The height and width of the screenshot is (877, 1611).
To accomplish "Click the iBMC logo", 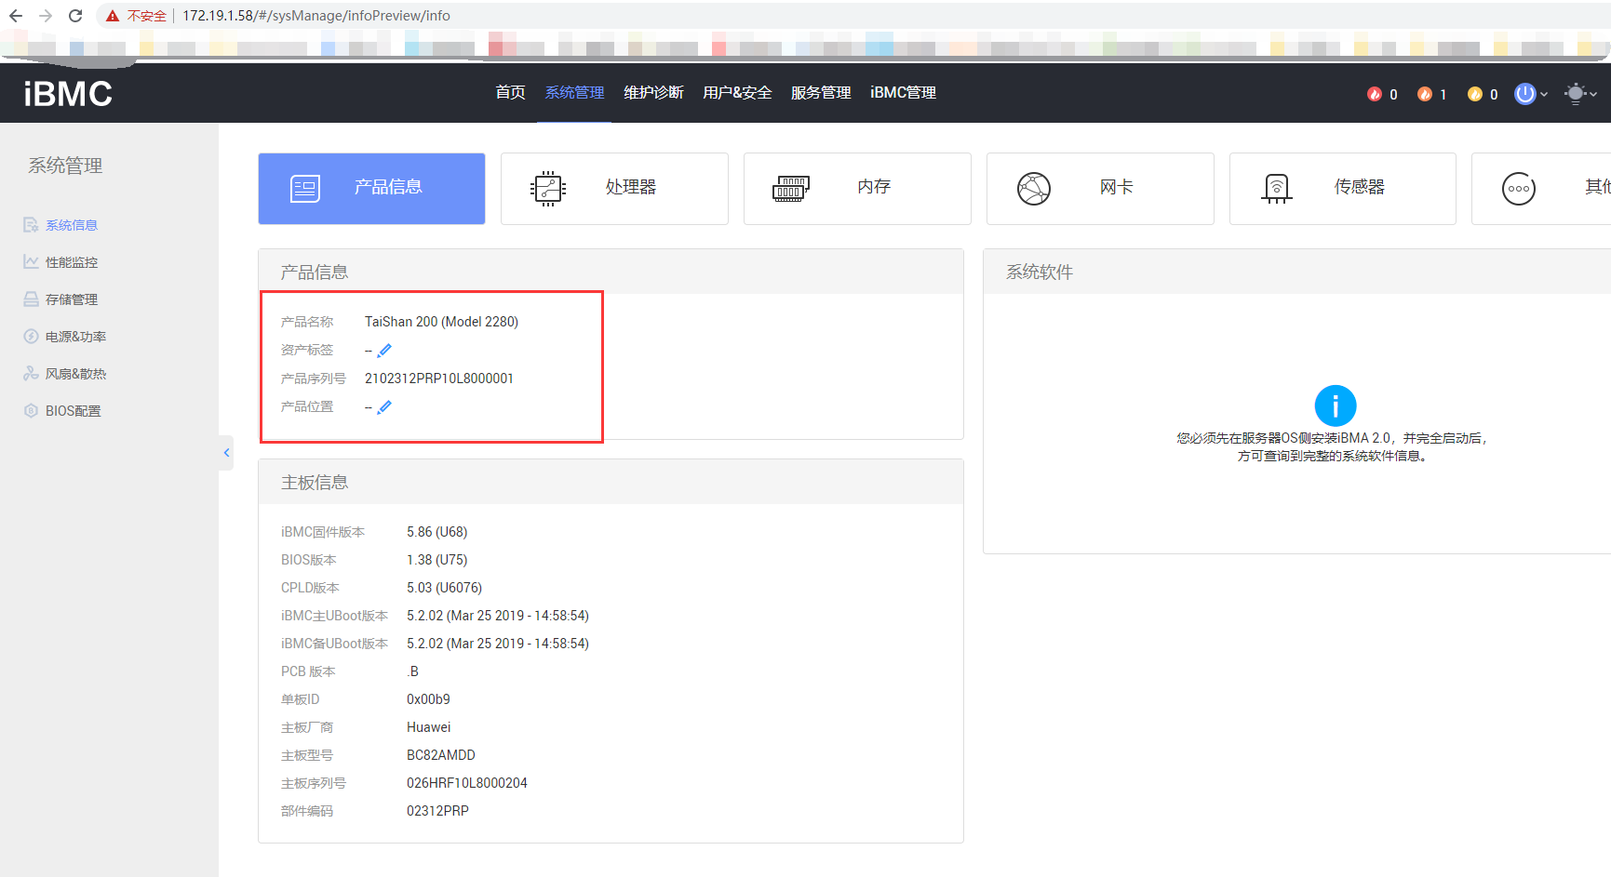I will 68,94.
